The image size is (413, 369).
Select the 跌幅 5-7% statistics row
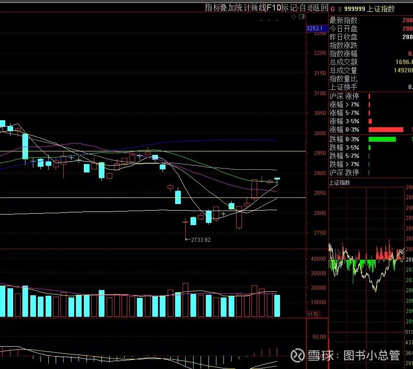371,156
